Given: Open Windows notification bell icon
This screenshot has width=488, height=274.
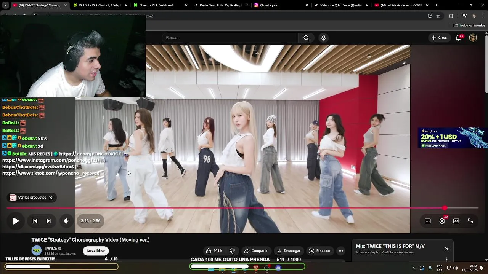Looking at the screenshot, I should tap(482, 268).
